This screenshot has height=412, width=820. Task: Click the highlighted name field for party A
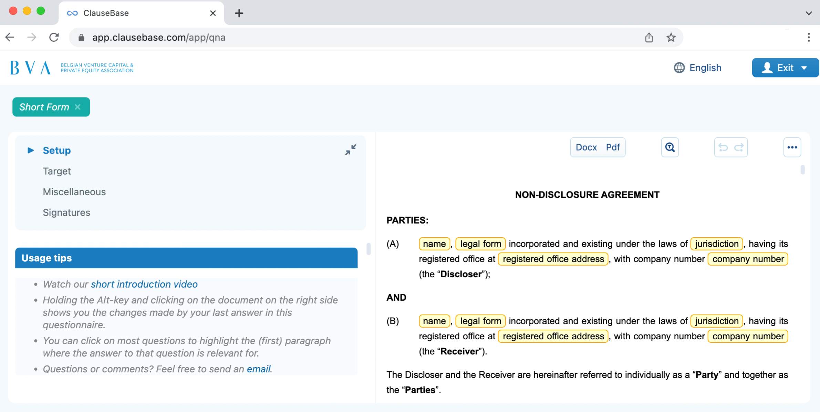(434, 244)
